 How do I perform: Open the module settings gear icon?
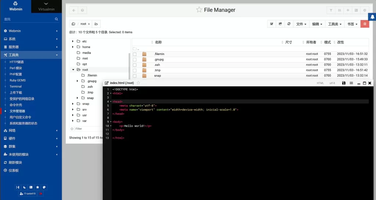point(365,10)
